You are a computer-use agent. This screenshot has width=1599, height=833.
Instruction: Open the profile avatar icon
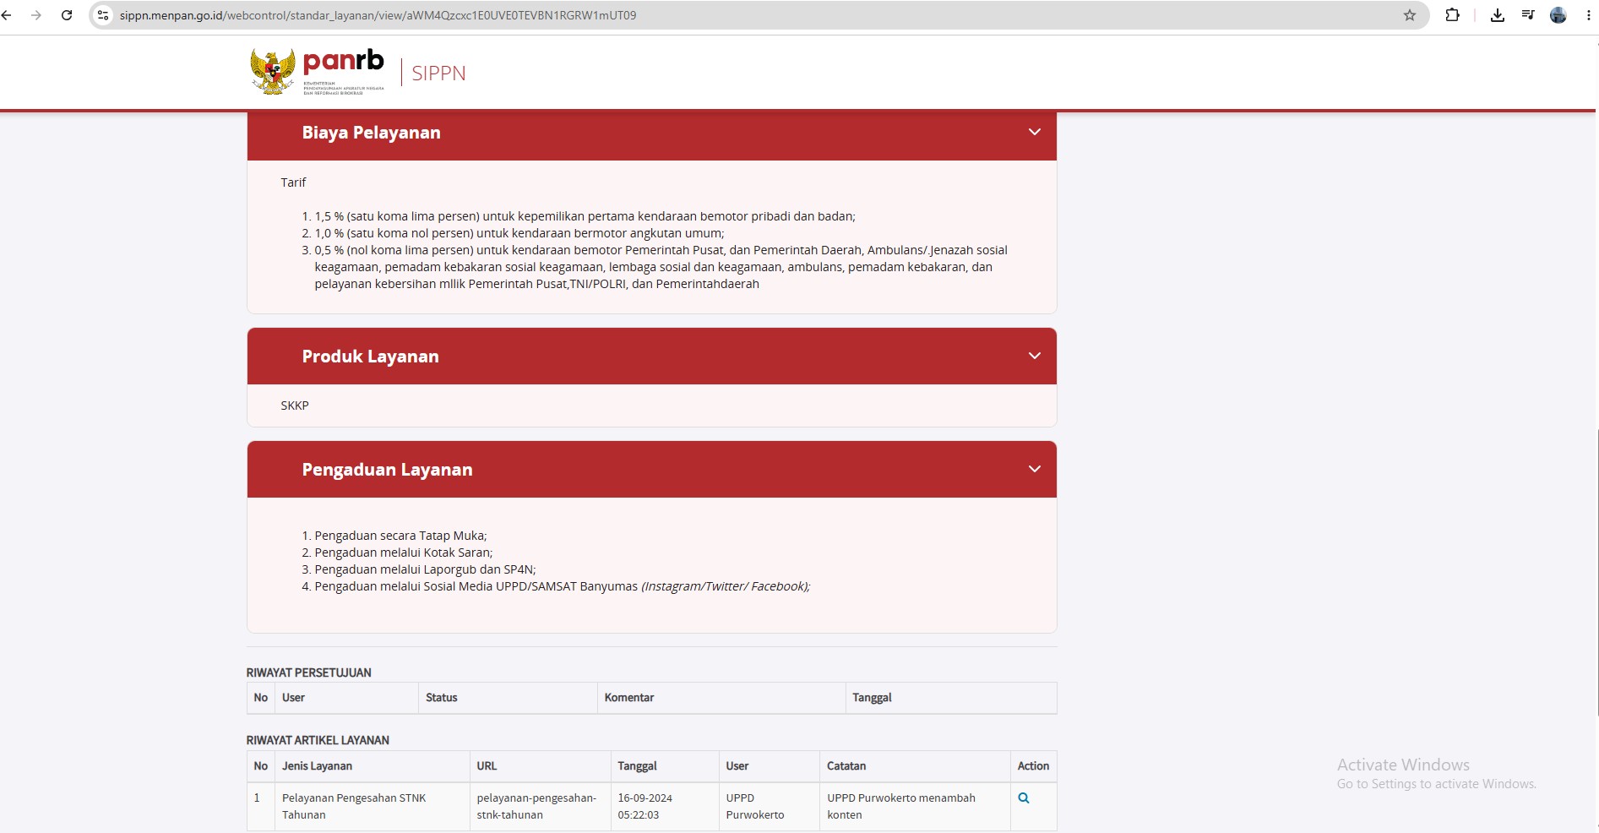pyautogui.click(x=1558, y=15)
